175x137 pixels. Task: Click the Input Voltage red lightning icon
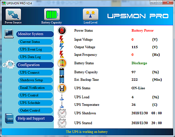tap(62, 39)
